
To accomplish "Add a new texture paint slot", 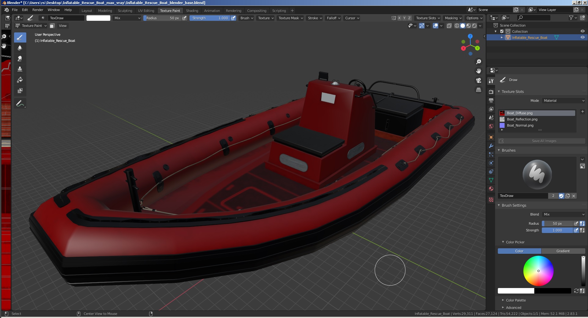I will [582, 112].
